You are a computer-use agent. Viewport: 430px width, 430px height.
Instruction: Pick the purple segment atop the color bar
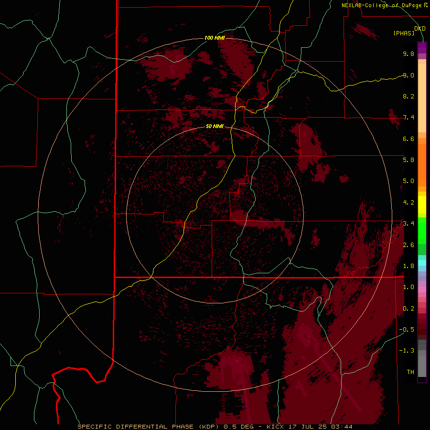[422, 48]
